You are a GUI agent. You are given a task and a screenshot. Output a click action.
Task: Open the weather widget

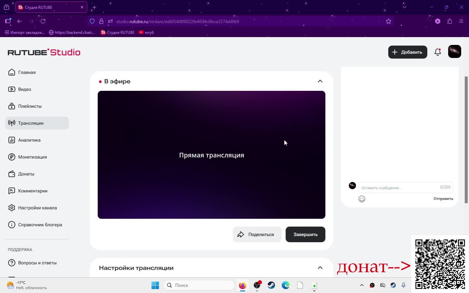coord(27,285)
